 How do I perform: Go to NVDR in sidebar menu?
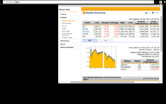coord(64,29)
